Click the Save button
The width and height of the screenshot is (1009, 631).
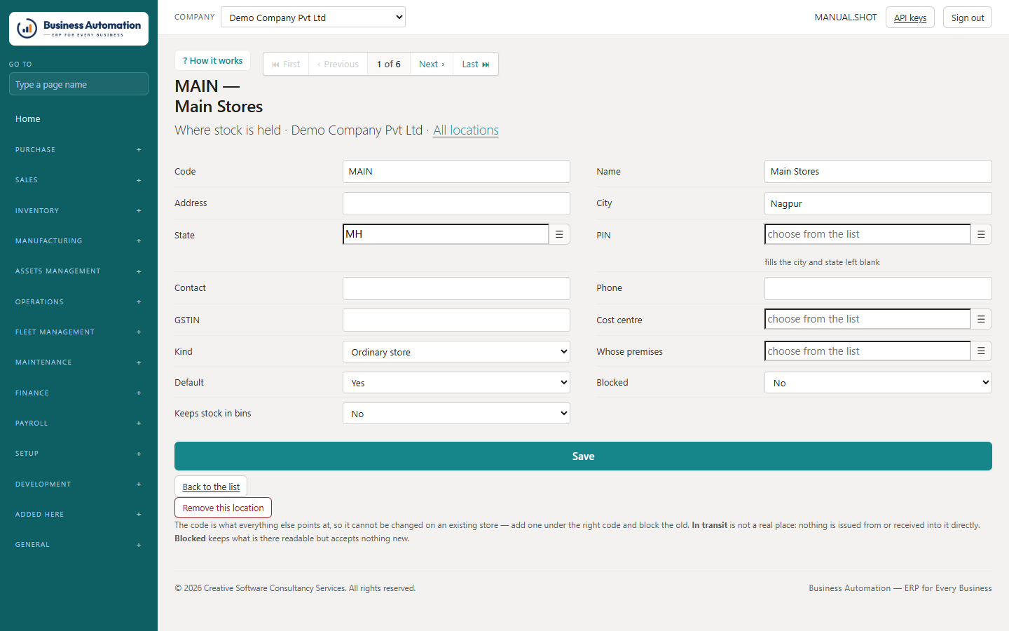pyautogui.click(x=583, y=456)
